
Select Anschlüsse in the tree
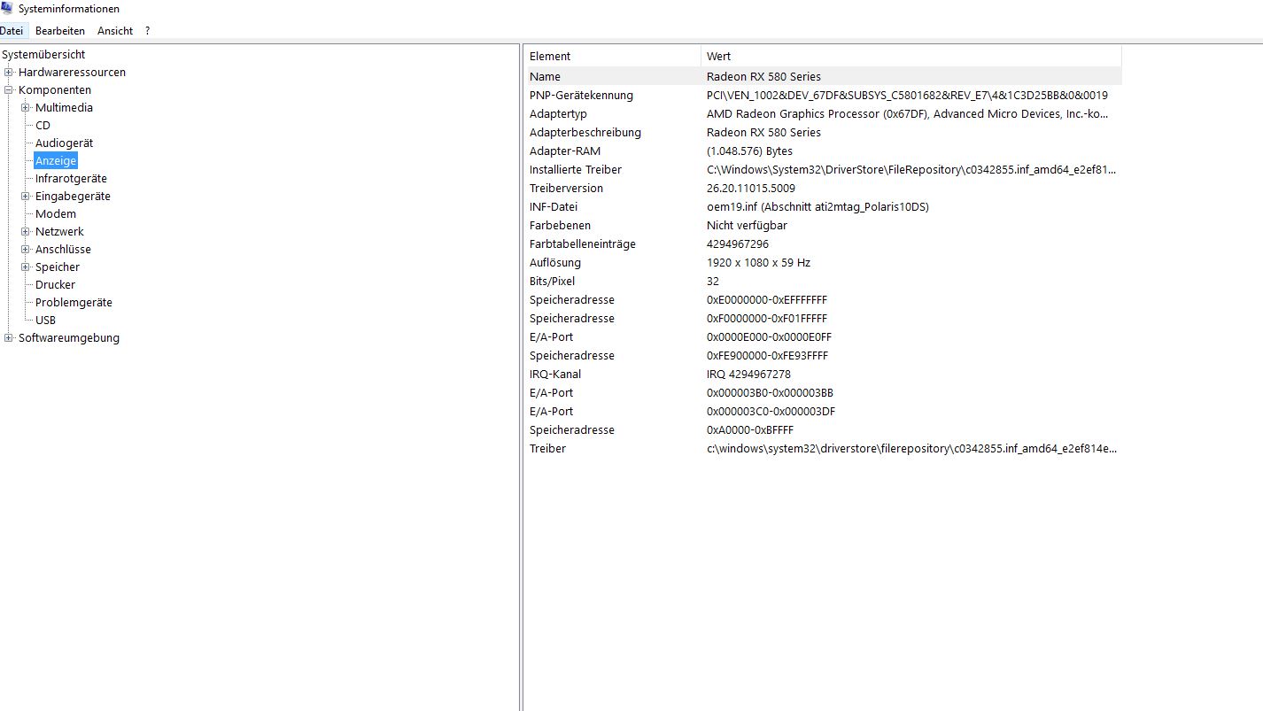click(x=63, y=250)
